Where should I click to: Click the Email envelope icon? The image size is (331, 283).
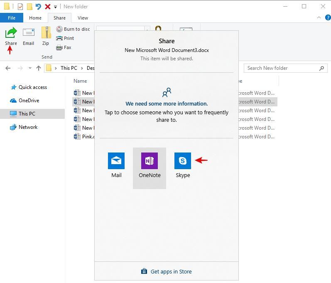(x=29, y=32)
